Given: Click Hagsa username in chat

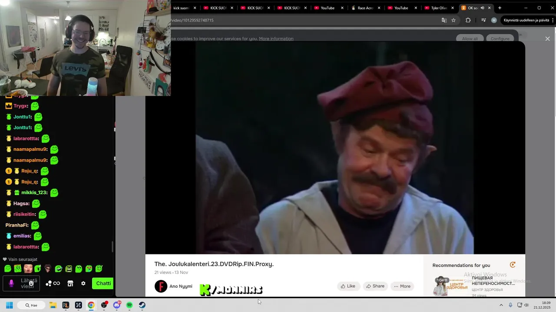Looking at the screenshot, I should click(x=21, y=203).
